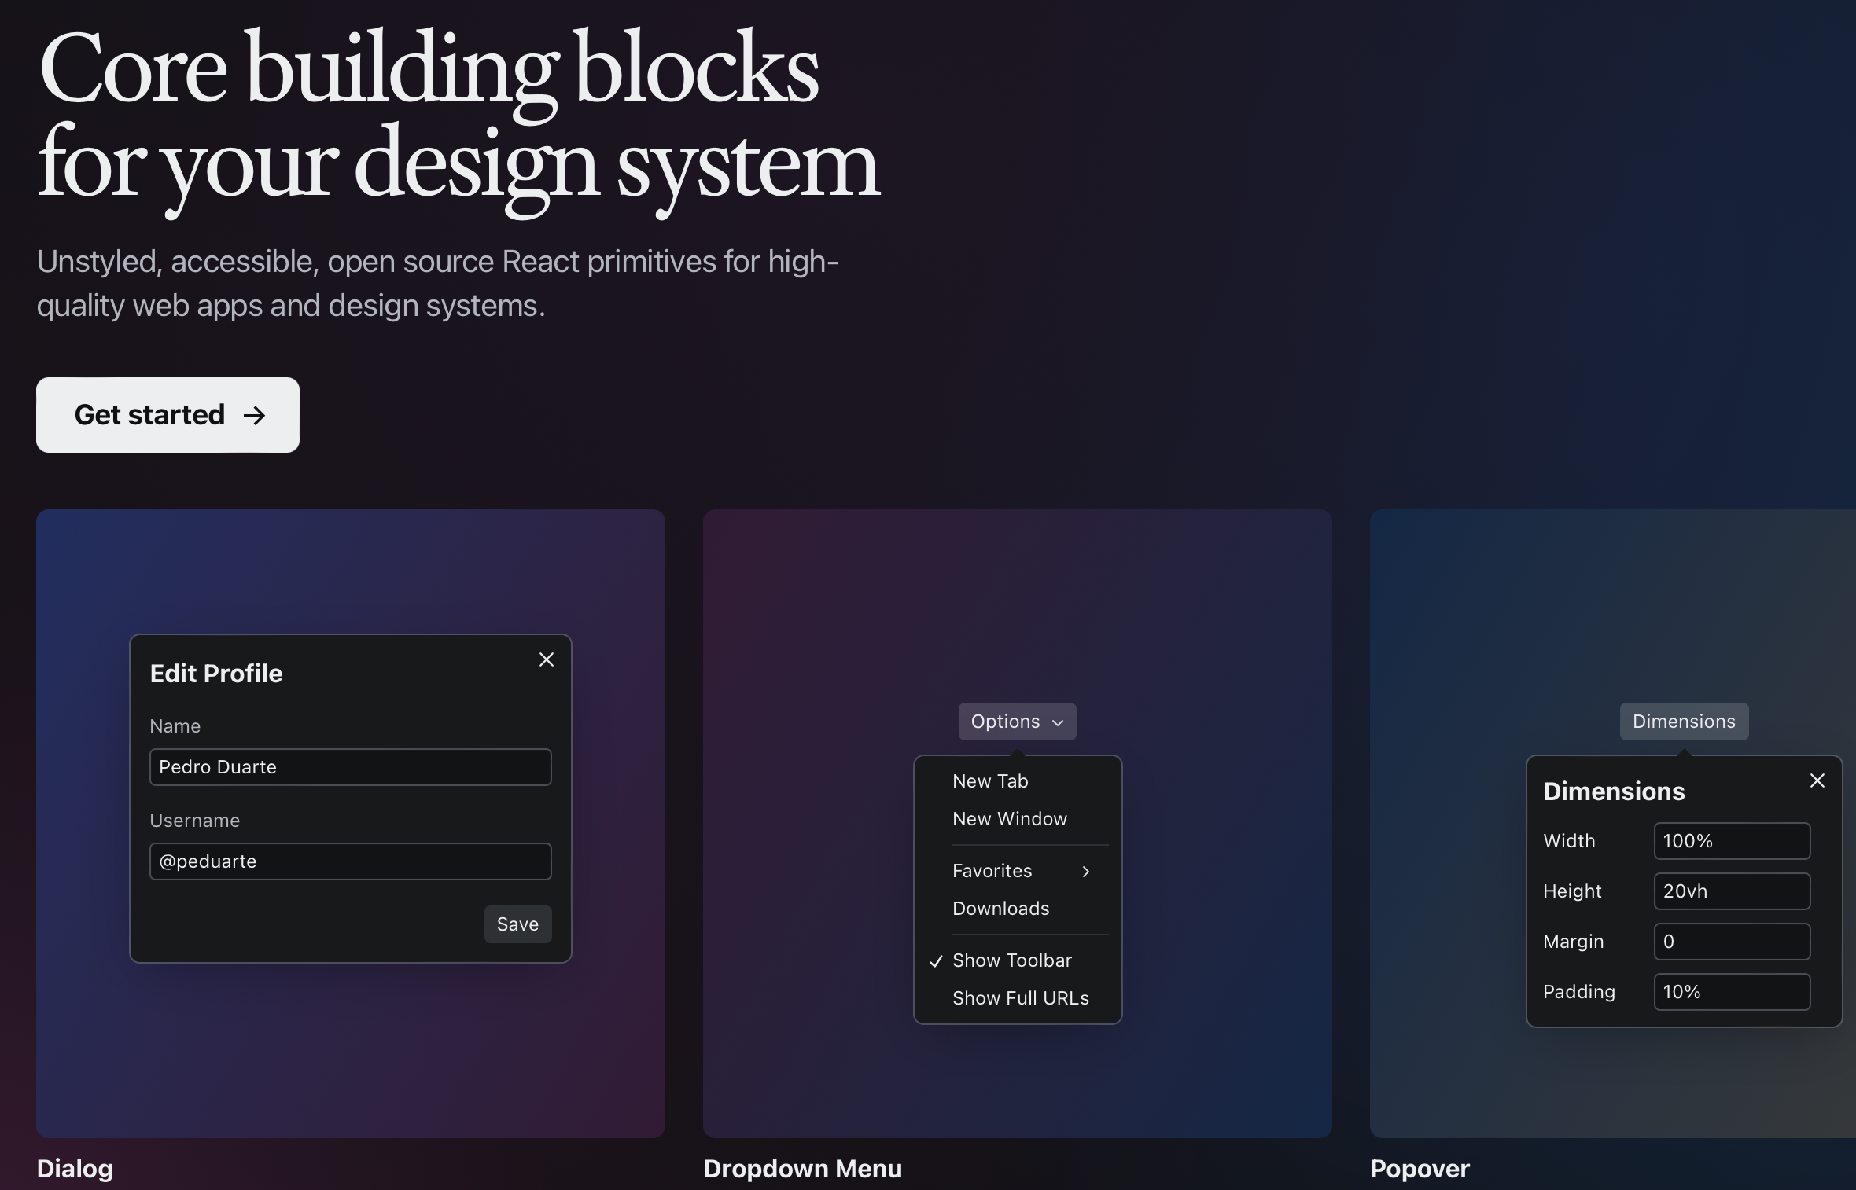Focus the Username field @peduarte
The height and width of the screenshot is (1190, 1856).
[x=350, y=861]
